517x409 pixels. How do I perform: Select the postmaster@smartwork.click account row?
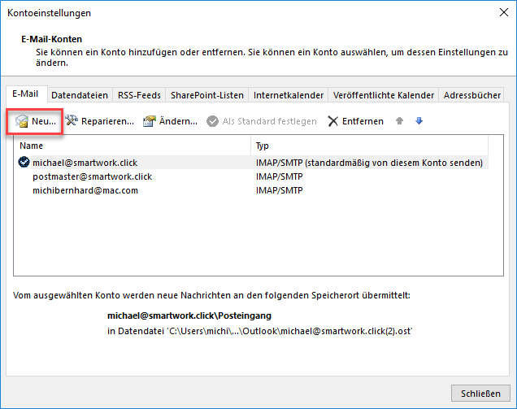click(x=92, y=176)
